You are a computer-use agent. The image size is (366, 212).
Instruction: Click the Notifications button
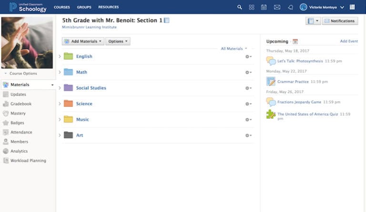pyautogui.click(x=339, y=21)
